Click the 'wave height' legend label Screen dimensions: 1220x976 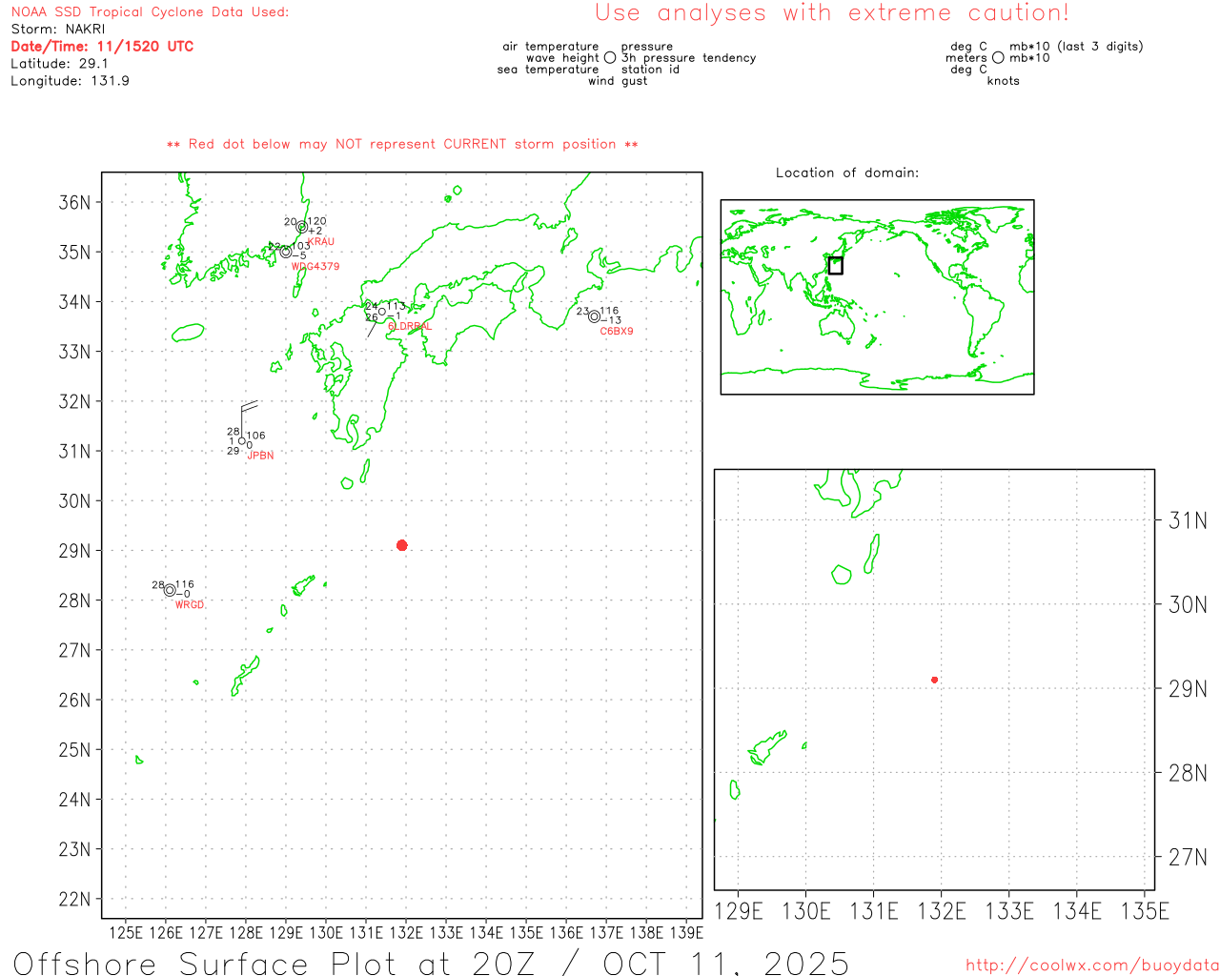562,58
